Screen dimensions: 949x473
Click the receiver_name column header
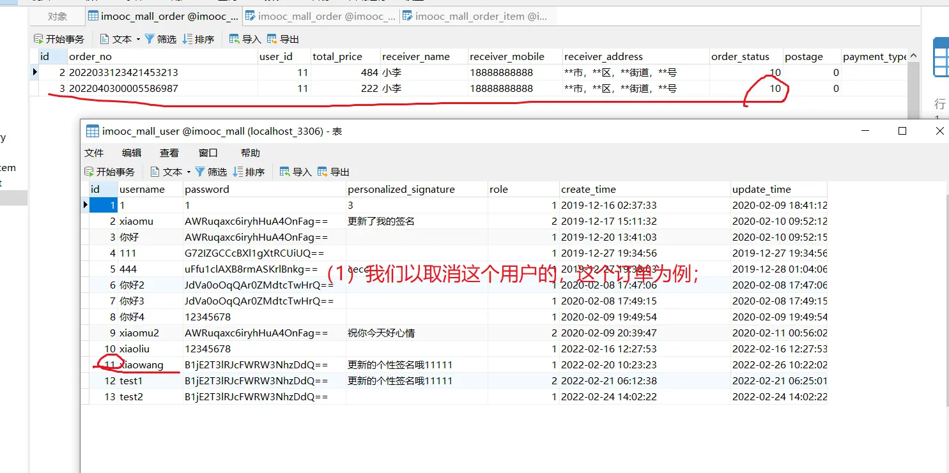click(424, 57)
